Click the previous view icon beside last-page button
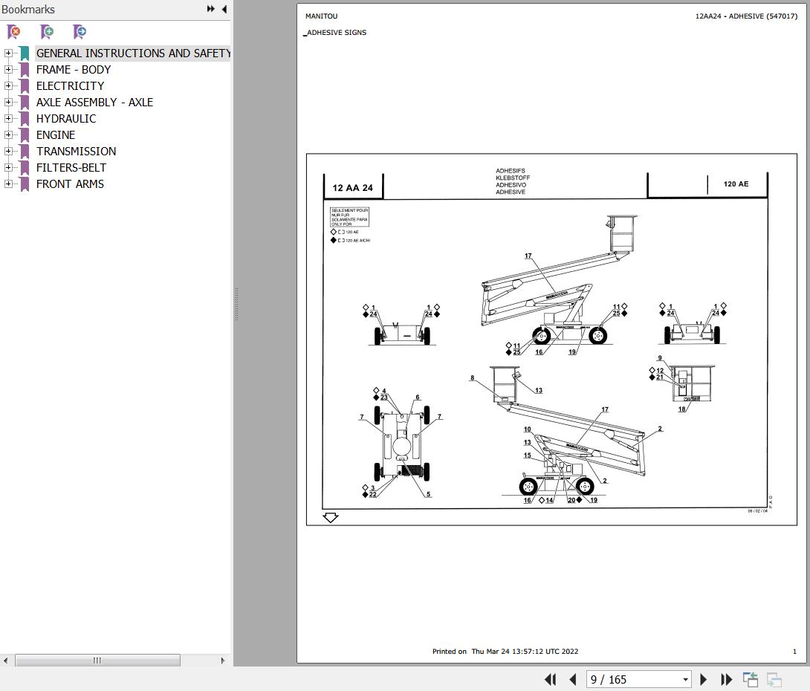The width and height of the screenshot is (810, 691). (750, 680)
